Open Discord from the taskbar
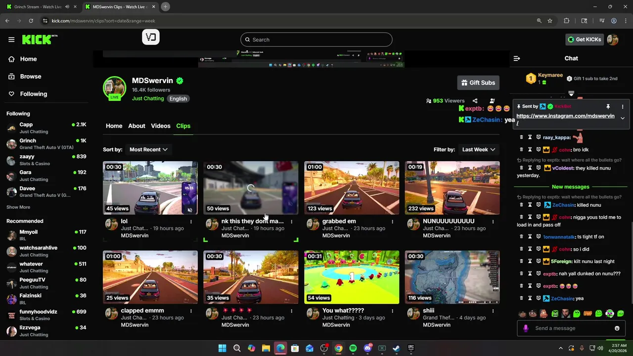The height and width of the screenshot is (356, 633). pos(367,349)
